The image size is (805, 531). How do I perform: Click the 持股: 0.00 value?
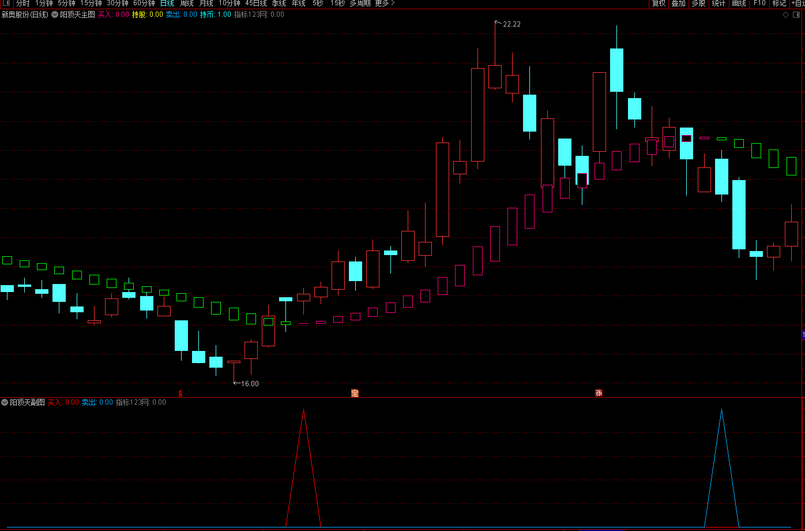coord(148,15)
